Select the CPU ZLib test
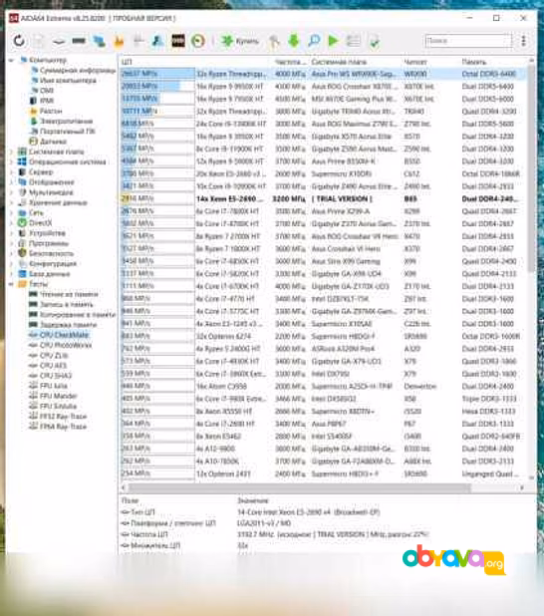Viewport: 544px width, 616px height. [x=54, y=355]
